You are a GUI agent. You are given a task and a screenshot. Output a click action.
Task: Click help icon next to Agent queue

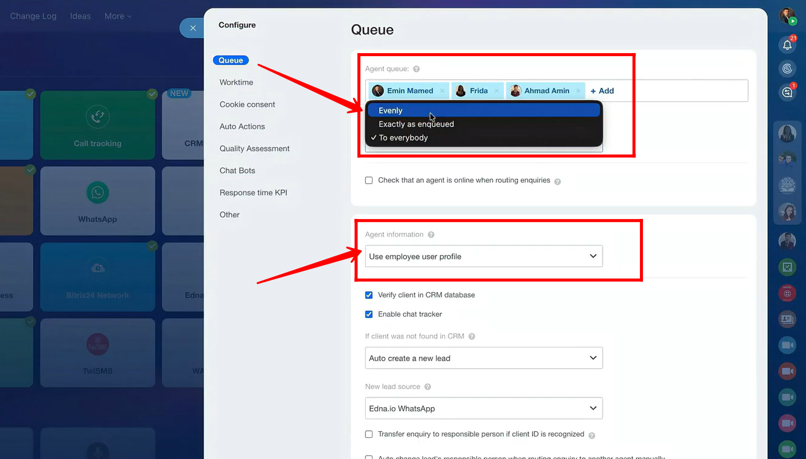pos(417,69)
